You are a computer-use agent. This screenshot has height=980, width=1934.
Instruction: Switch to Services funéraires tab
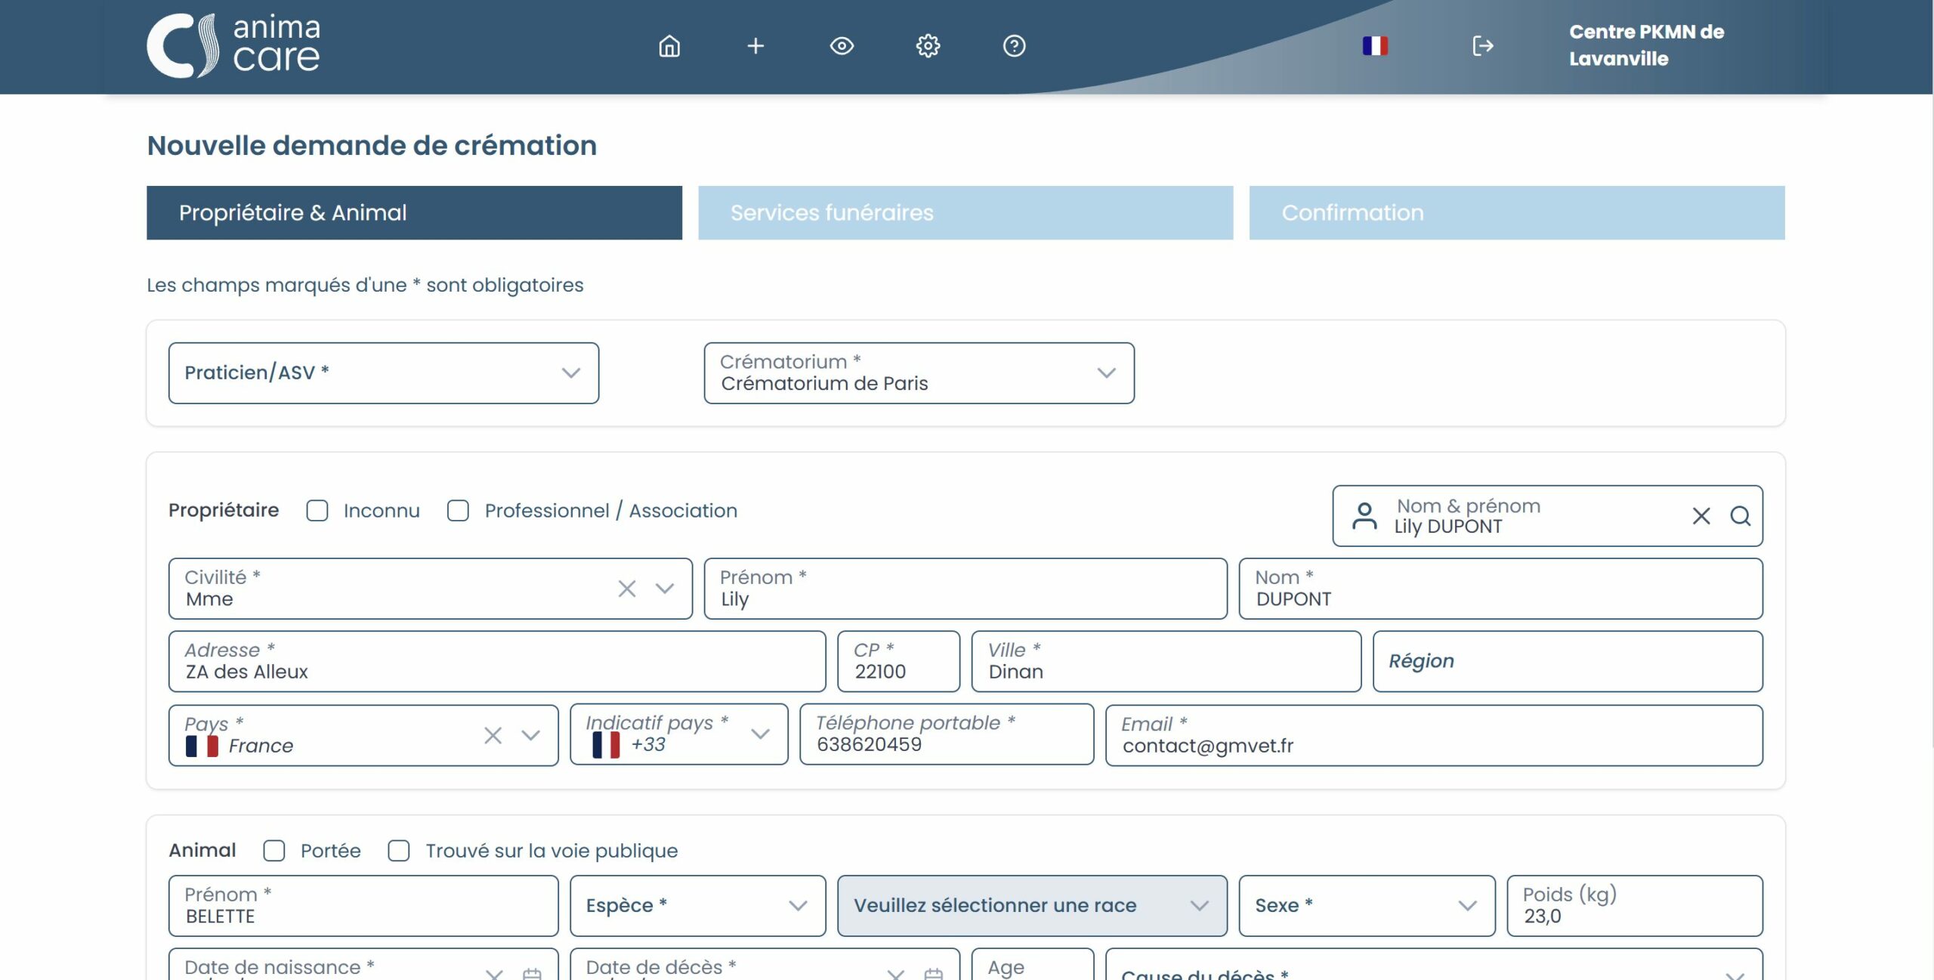[965, 213]
